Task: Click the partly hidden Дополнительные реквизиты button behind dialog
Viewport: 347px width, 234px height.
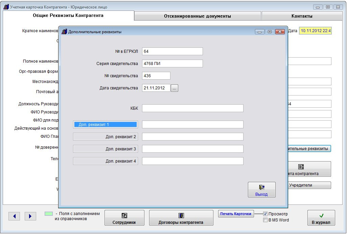Action: coord(309,148)
